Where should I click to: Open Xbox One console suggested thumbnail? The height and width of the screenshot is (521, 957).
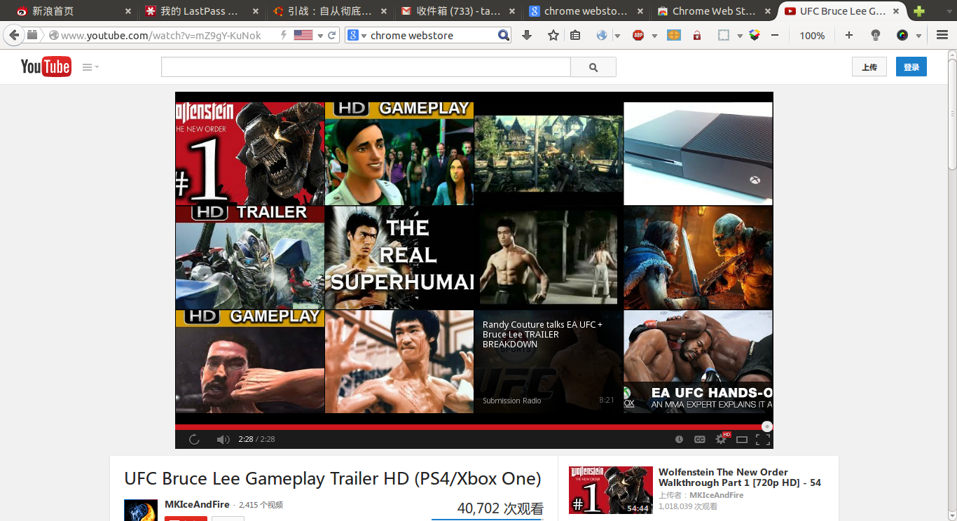pos(698,153)
